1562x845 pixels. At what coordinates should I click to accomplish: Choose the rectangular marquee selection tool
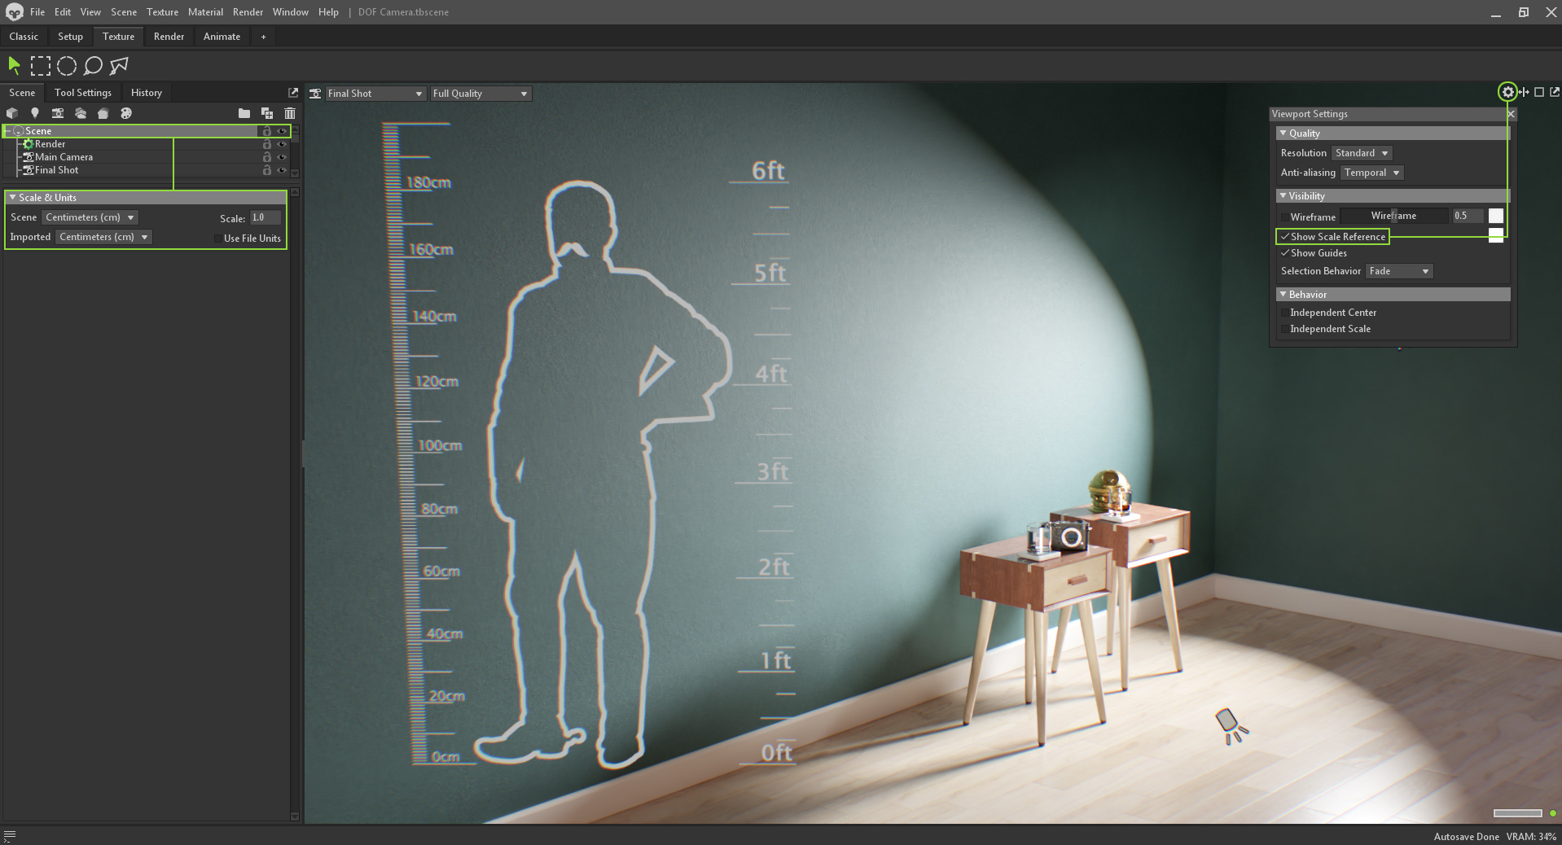tap(40, 66)
